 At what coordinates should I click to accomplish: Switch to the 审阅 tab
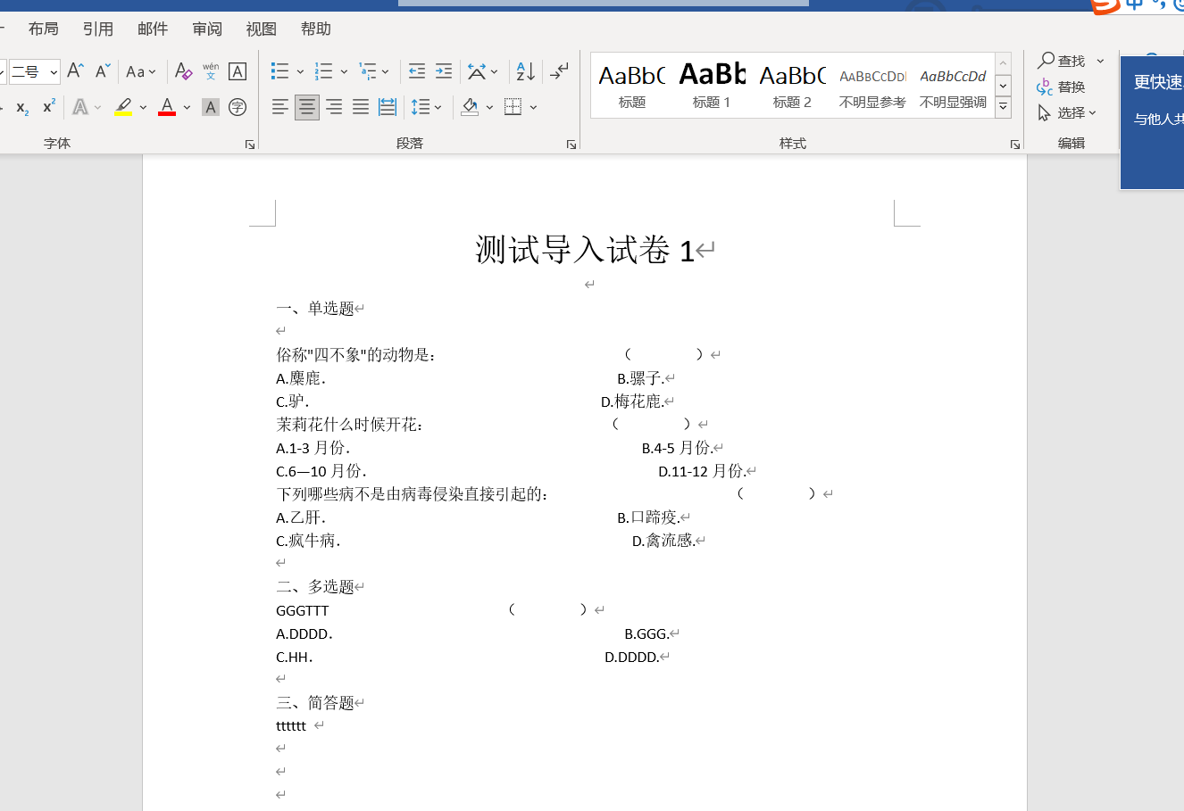click(207, 29)
